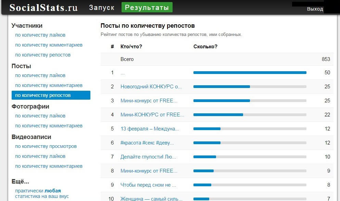
Task: Open Участники по количеству комментариев
Action: [x=49, y=45]
